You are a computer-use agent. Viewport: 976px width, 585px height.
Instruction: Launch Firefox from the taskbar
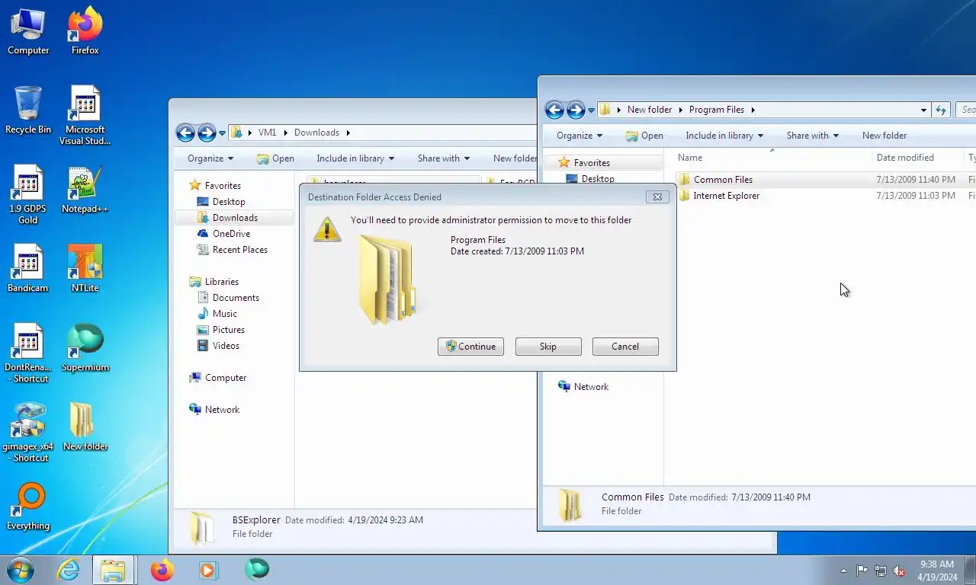click(x=162, y=570)
